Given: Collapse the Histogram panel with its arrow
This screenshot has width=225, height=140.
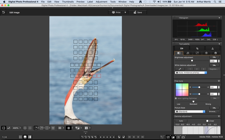Looking at the screenshot, I should pos(219,18).
